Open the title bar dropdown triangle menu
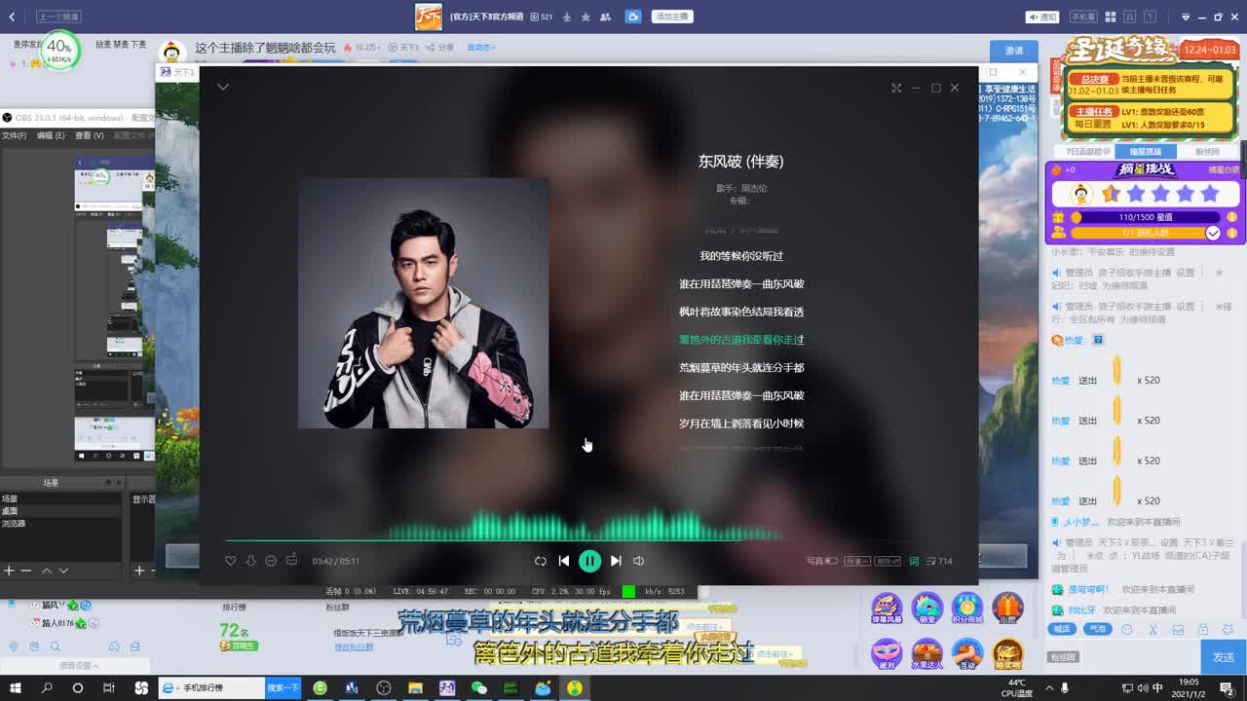1247x701 pixels. tap(1186, 17)
